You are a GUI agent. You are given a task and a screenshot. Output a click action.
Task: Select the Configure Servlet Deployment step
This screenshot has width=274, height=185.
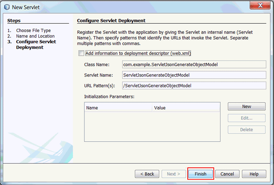click(36, 44)
